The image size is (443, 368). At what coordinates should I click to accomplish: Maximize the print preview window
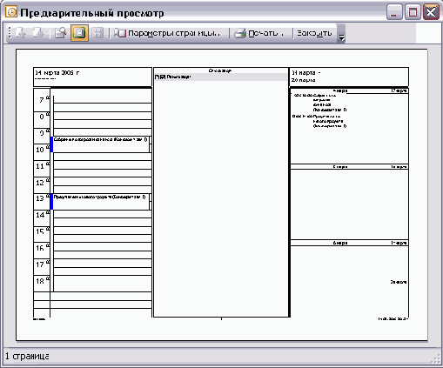pyautogui.click(x=413, y=12)
